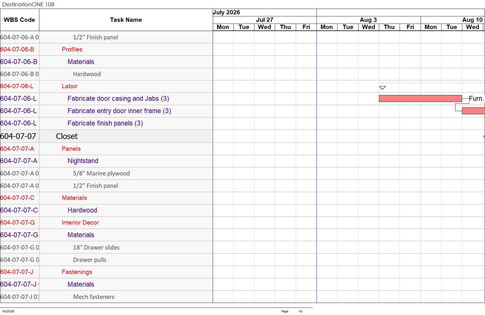The height and width of the screenshot is (315, 485).
Task: Select the Fastenings task row
Action: (106, 272)
